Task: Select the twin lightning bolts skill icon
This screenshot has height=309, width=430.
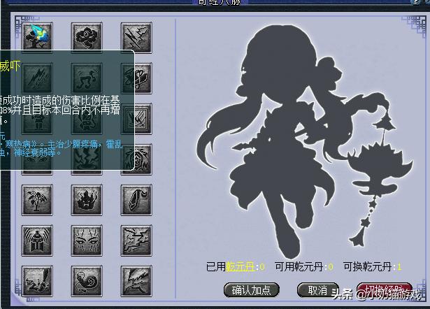Action: click(136, 38)
